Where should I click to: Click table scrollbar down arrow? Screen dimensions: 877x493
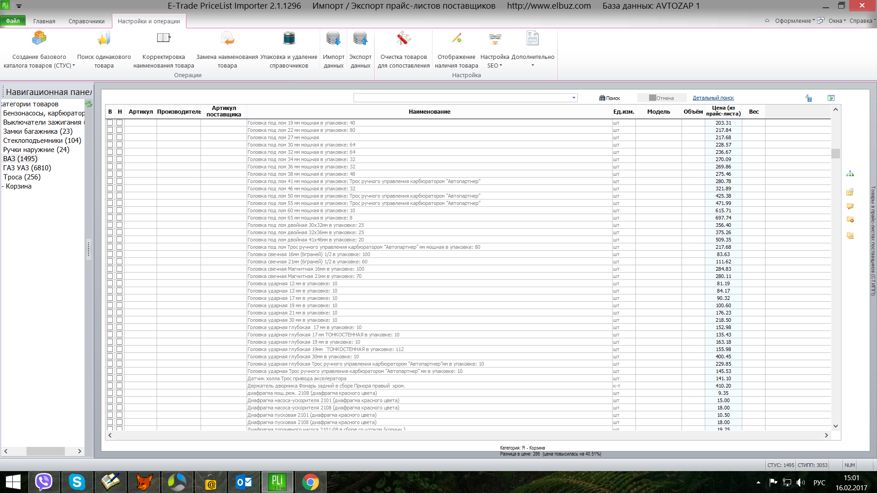(835, 426)
